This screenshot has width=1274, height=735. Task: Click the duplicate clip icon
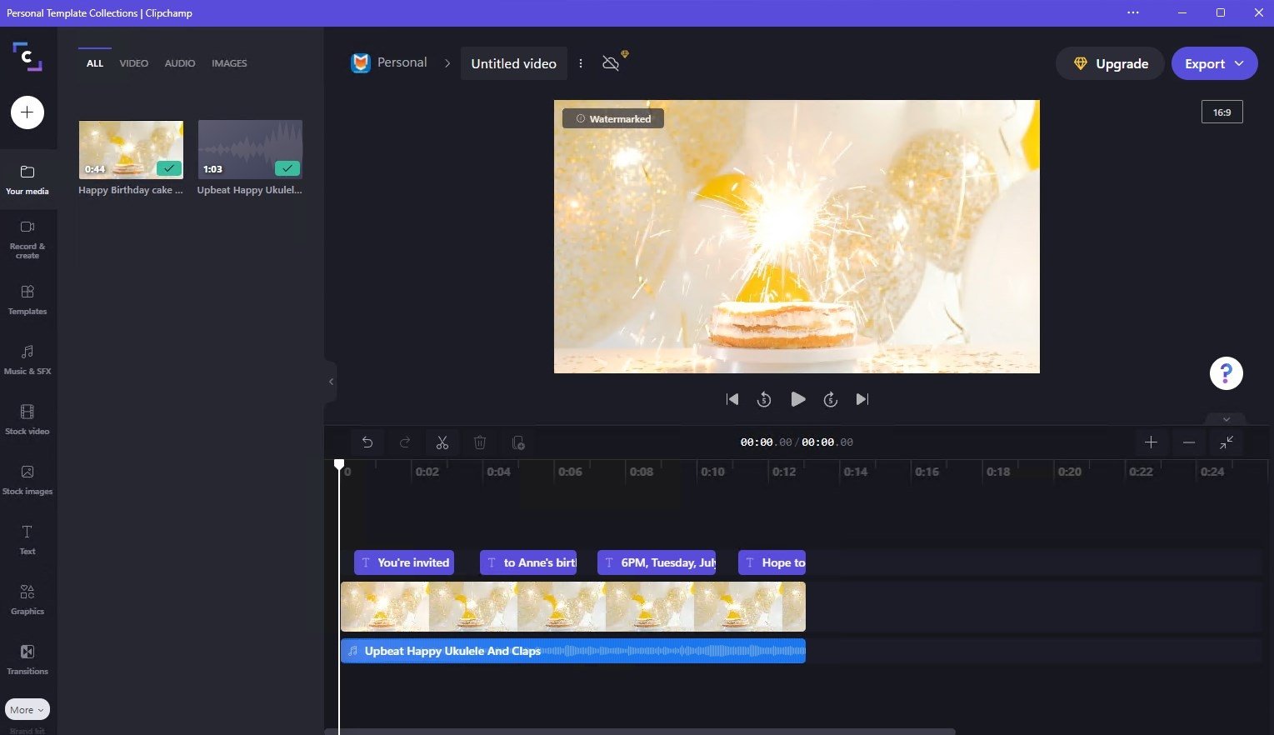pyautogui.click(x=517, y=442)
